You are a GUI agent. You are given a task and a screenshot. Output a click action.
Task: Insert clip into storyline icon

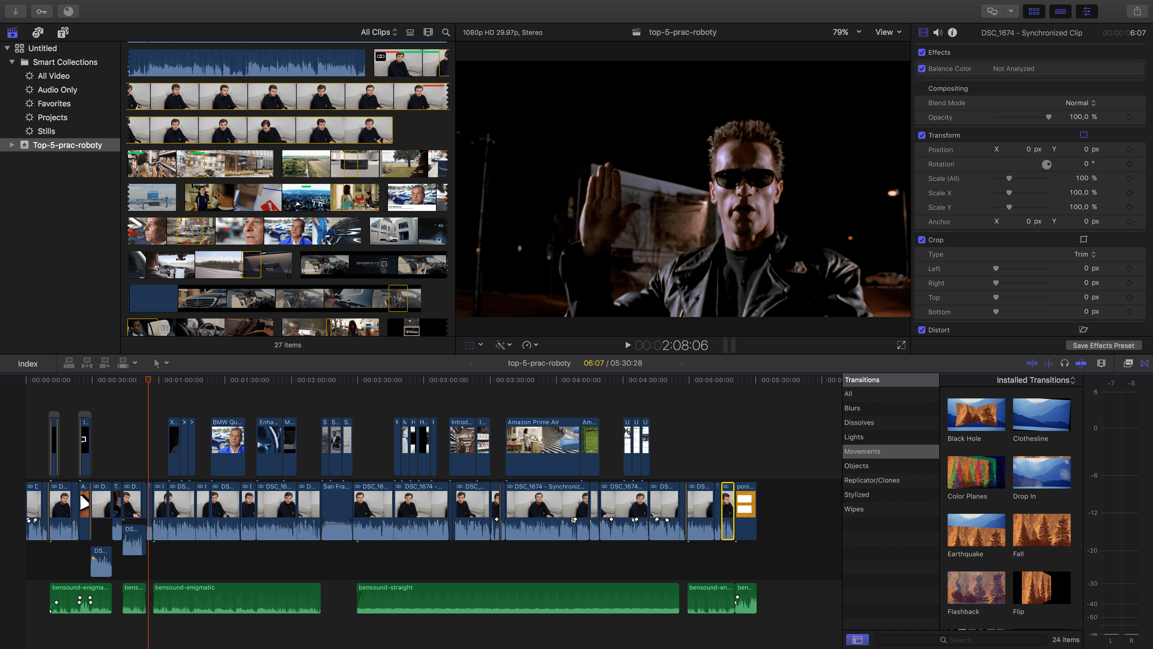click(87, 363)
